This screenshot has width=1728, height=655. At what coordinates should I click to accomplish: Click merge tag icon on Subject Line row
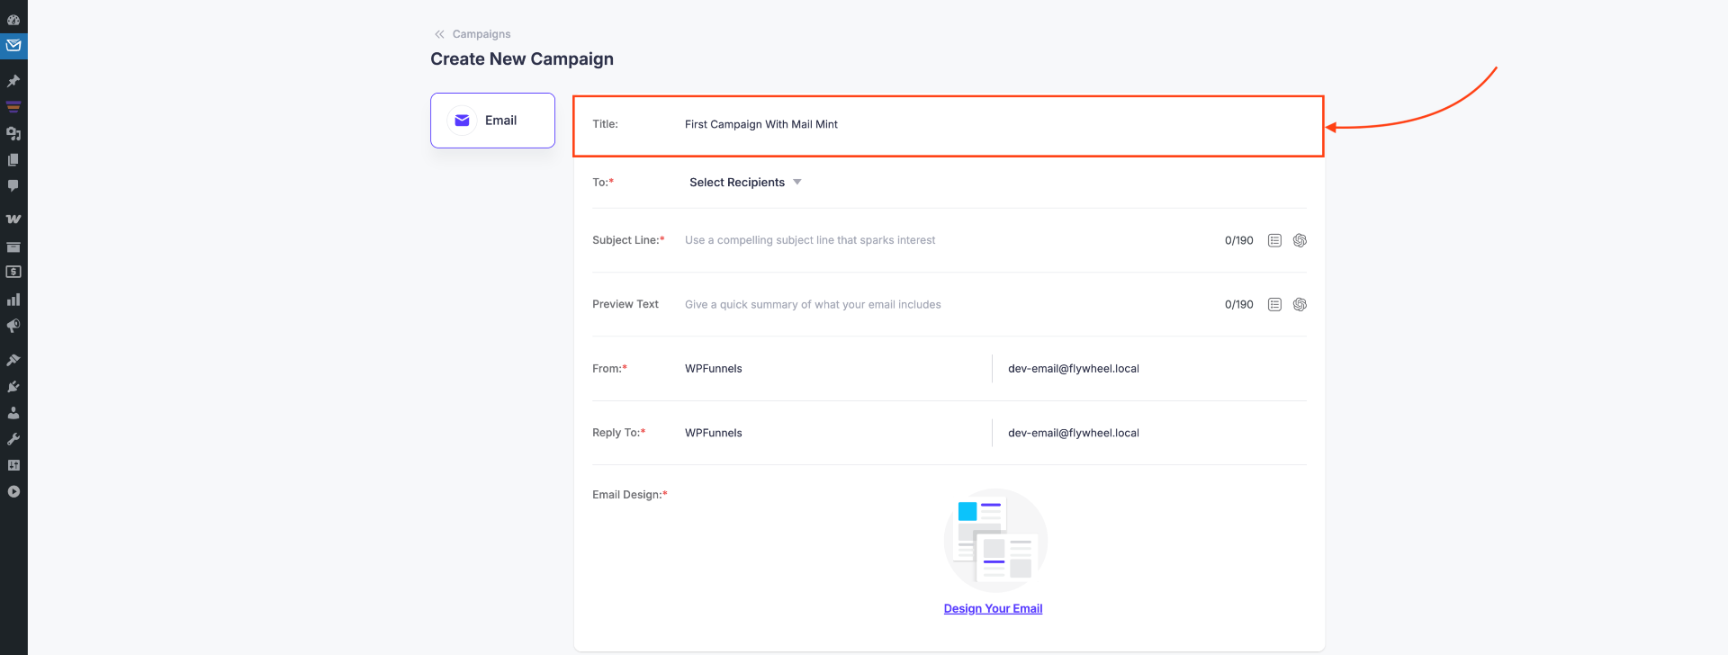pos(1274,240)
